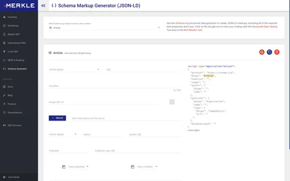This screenshot has width=290, height=181.
Task: Open the Date published calendar icon
Action: point(64,167)
